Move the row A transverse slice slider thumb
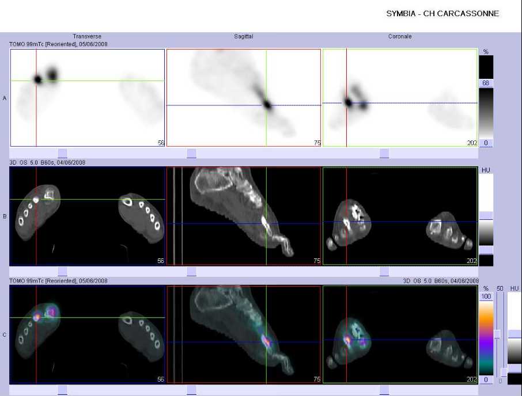 tap(63, 153)
